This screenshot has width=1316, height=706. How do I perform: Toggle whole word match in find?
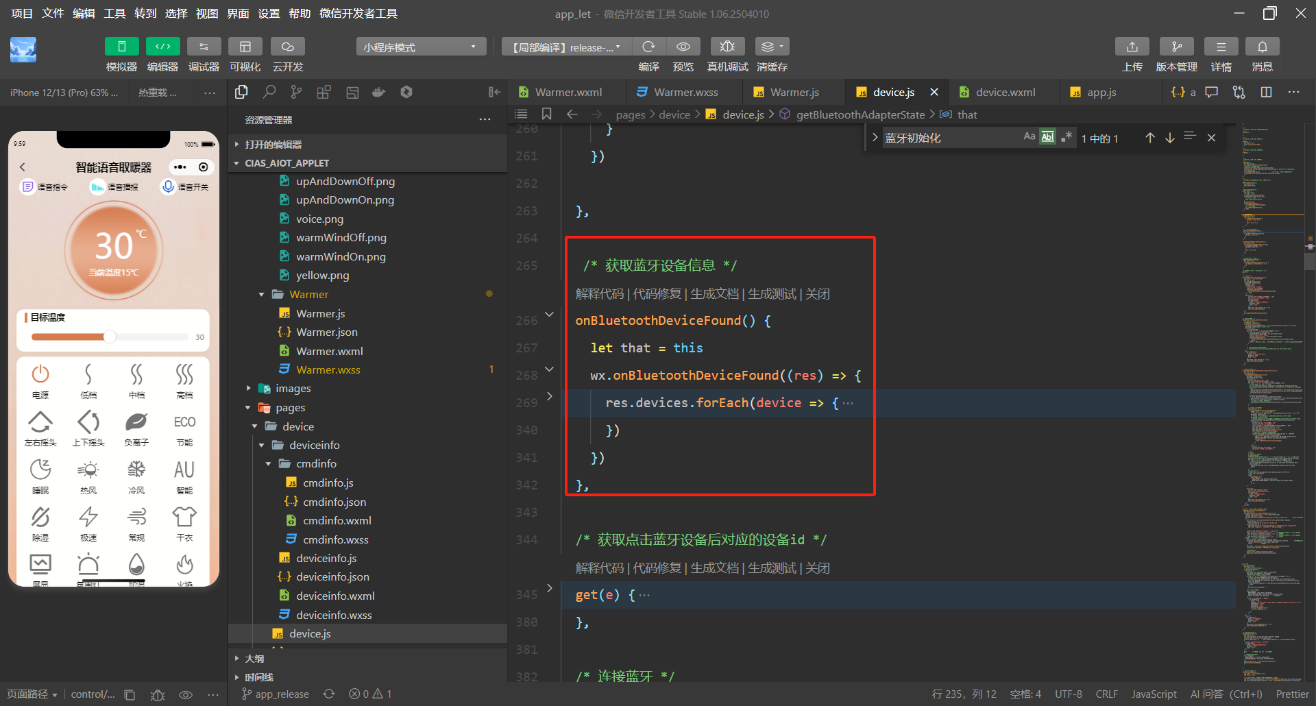pos(1047,137)
